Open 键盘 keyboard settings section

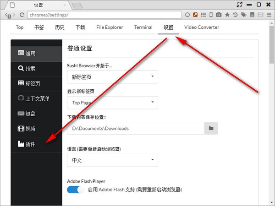37,114
